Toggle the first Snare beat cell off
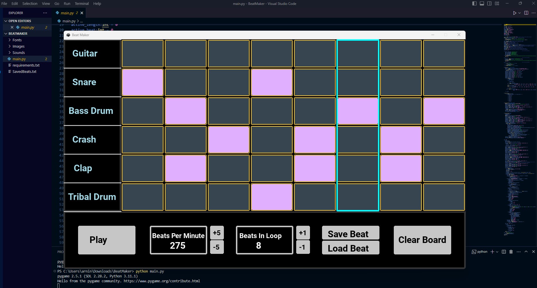Viewport: 537px width, 288px height. point(143,82)
